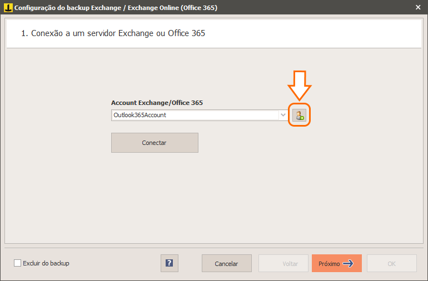Image resolution: width=428 pixels, height=281 pixels.
Task: Click the orange arrow pointing to account button
Action: [x=300, y=86]
